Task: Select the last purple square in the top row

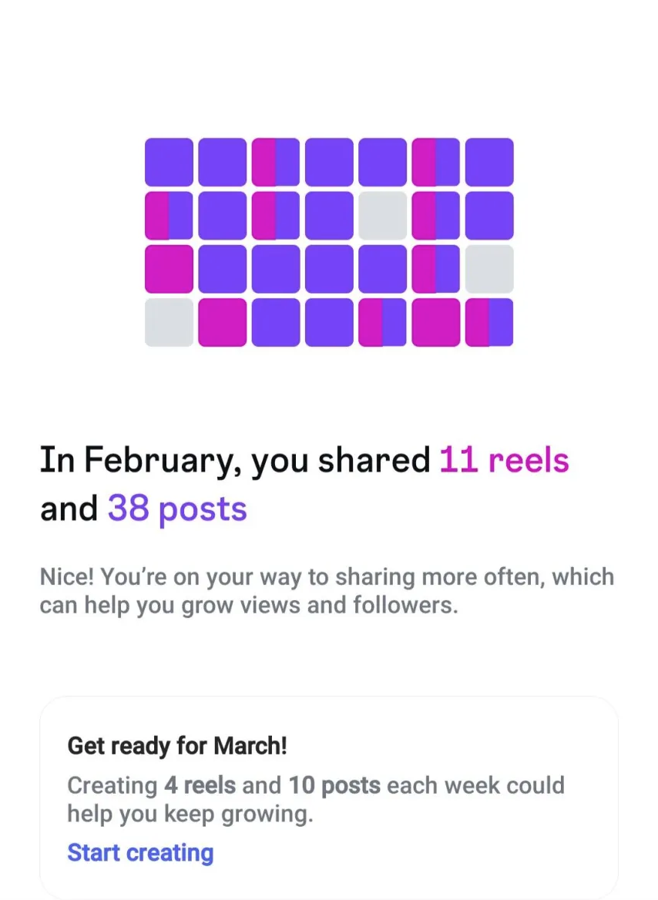Action: click(489, 162)
